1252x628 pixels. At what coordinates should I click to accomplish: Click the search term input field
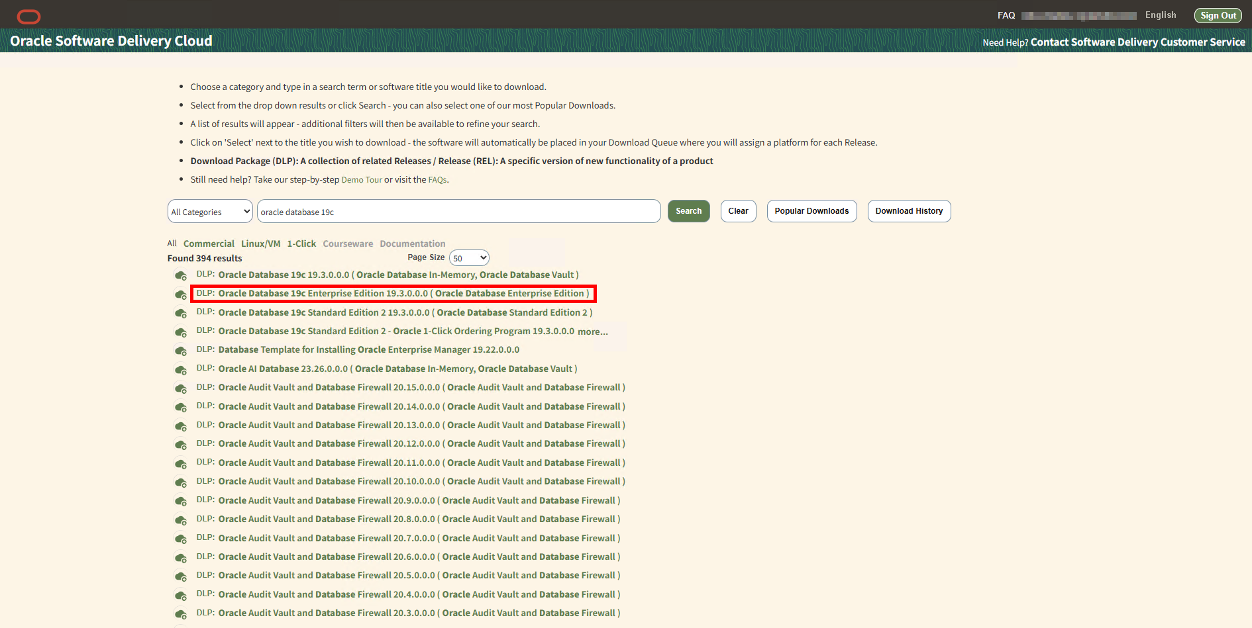[458, 212]
